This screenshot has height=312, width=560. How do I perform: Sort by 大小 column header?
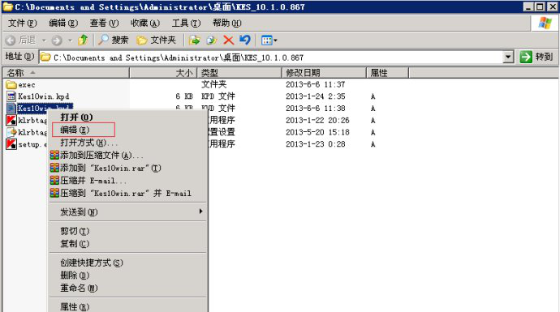click(163, 73)
